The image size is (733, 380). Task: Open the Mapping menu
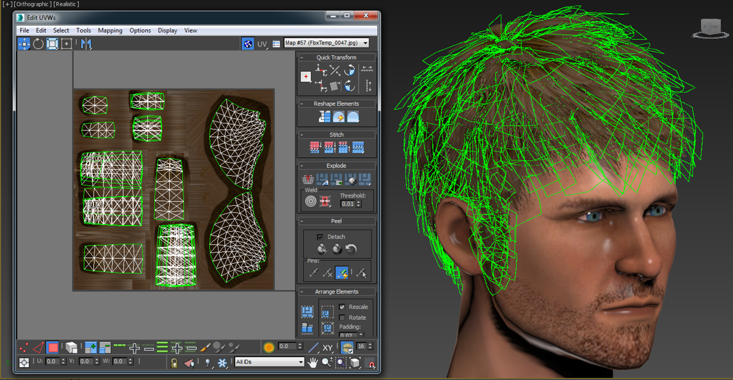(110, 30)
